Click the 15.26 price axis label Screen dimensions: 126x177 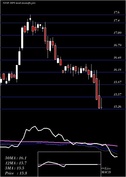(x=118, y=106)
